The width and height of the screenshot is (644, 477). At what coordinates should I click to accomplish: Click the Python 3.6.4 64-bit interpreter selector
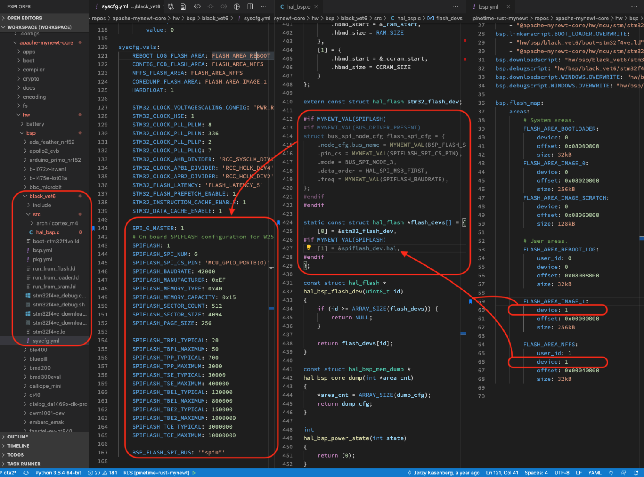coord(58,473)
